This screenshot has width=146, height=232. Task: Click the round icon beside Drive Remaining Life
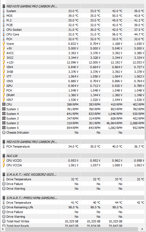pos(4,207)
